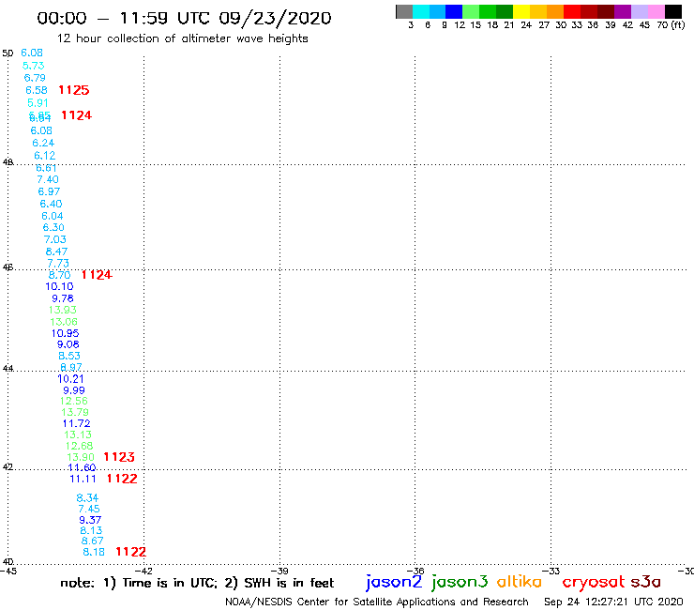
Task: Click the jason3 satellite legend label
Action: click(x=460, y=582)
